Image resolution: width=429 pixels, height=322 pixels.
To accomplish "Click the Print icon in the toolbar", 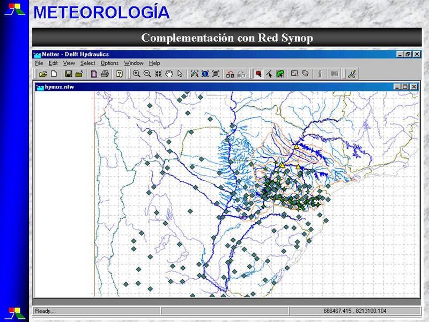I will coord(105,74).
